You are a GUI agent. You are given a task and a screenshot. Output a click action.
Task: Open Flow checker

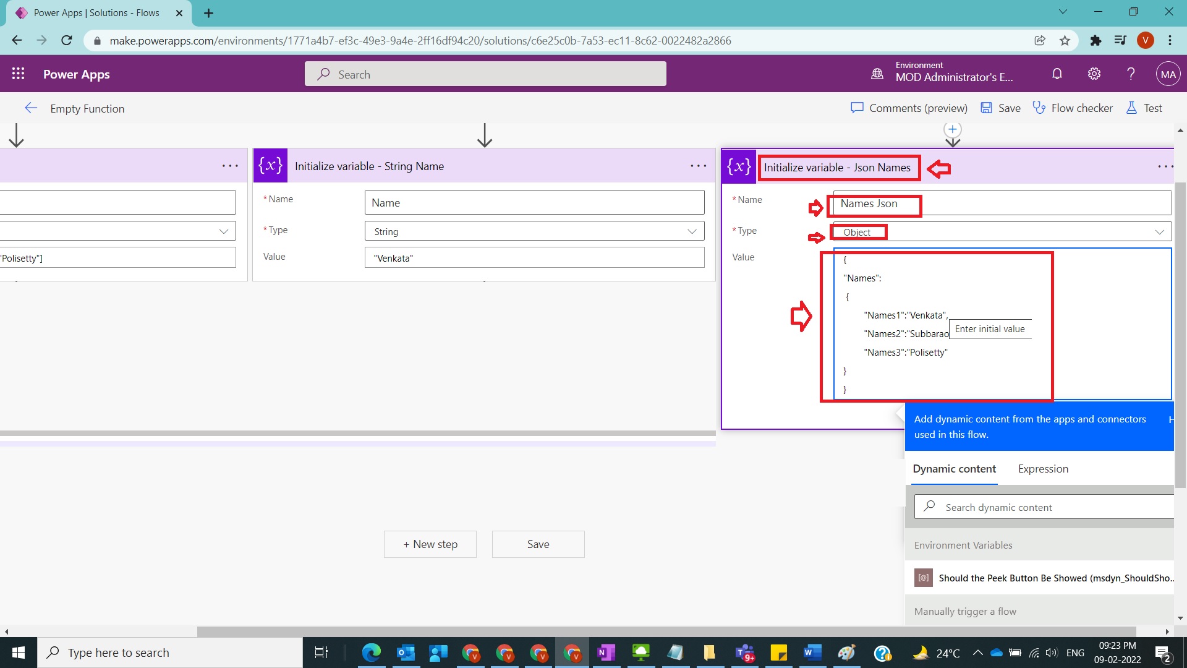(1073, 108)
